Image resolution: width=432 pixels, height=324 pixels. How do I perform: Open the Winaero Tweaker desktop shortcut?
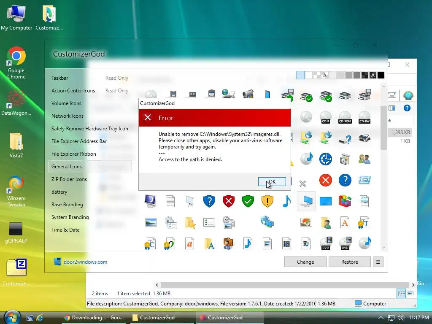16,192
